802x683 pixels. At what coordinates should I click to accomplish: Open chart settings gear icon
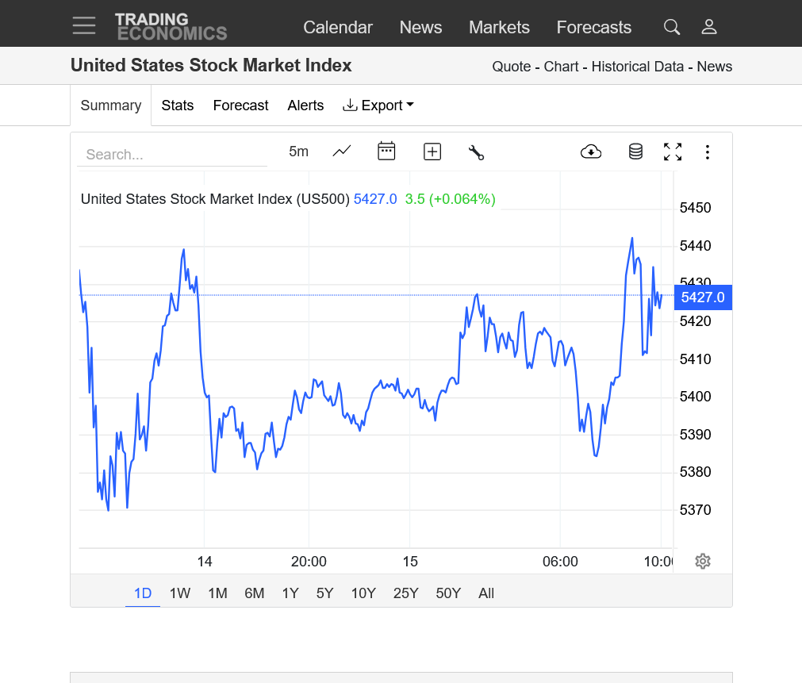[702, 562]
